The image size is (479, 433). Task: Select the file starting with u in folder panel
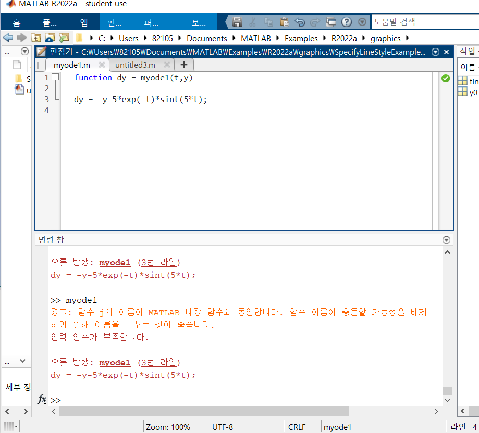23,90
